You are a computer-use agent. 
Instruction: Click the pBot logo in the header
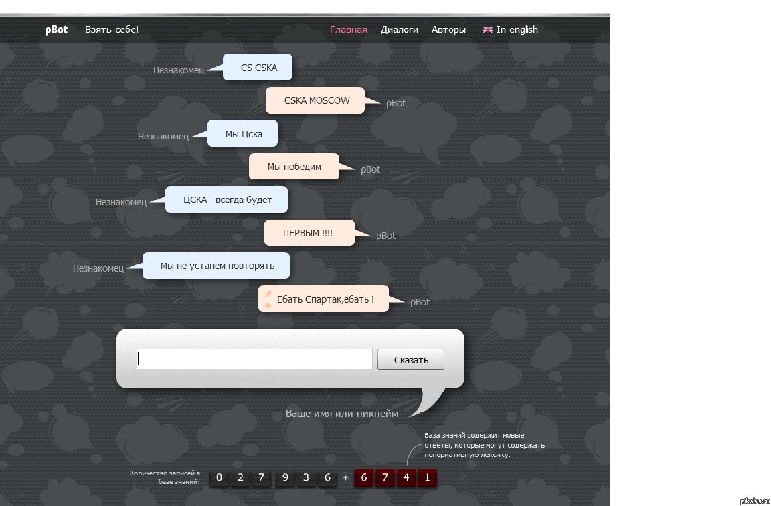[56, 30]
